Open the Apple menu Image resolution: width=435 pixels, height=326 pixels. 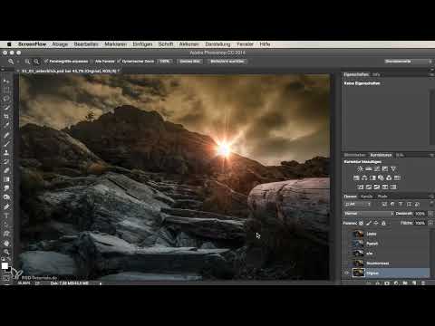click(9, 44)
